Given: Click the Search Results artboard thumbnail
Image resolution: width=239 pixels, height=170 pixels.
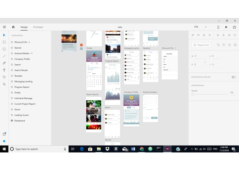Looking at the screenshot, I should coord(94,115).
